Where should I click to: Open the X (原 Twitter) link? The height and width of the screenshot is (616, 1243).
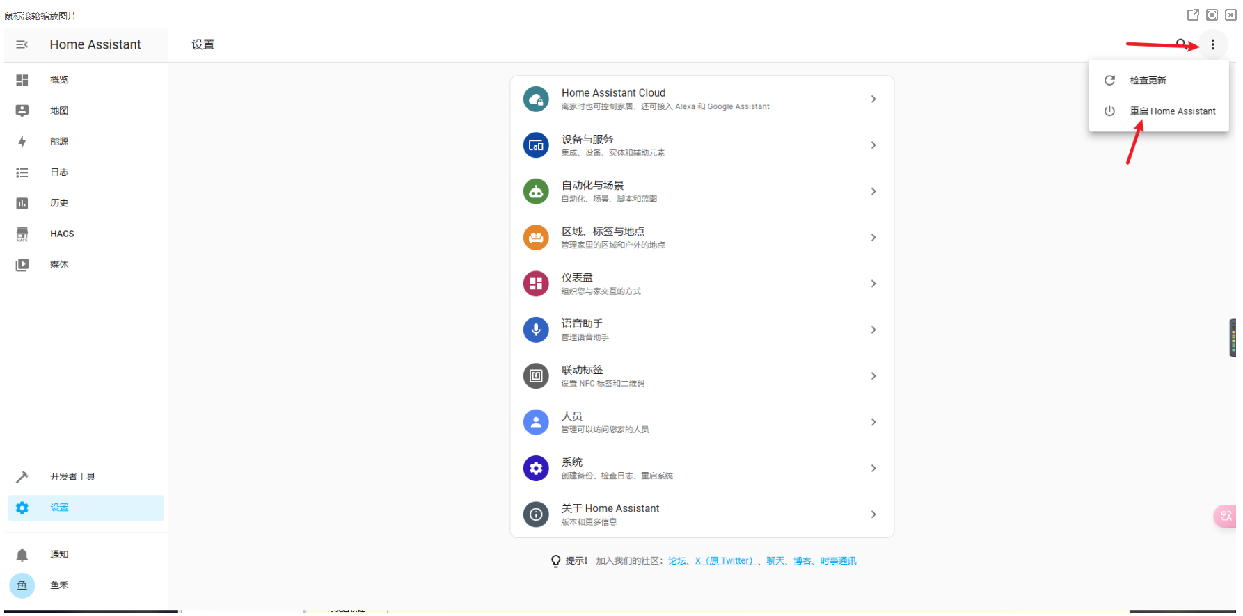(725, 561)
